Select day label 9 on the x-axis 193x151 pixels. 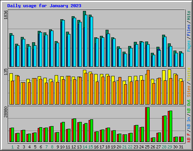click(x=58, y=147)
